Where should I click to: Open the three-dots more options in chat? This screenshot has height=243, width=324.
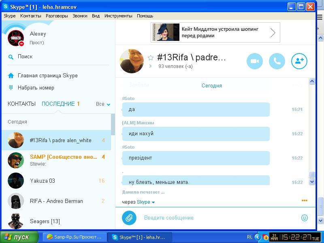click(305, 200)
